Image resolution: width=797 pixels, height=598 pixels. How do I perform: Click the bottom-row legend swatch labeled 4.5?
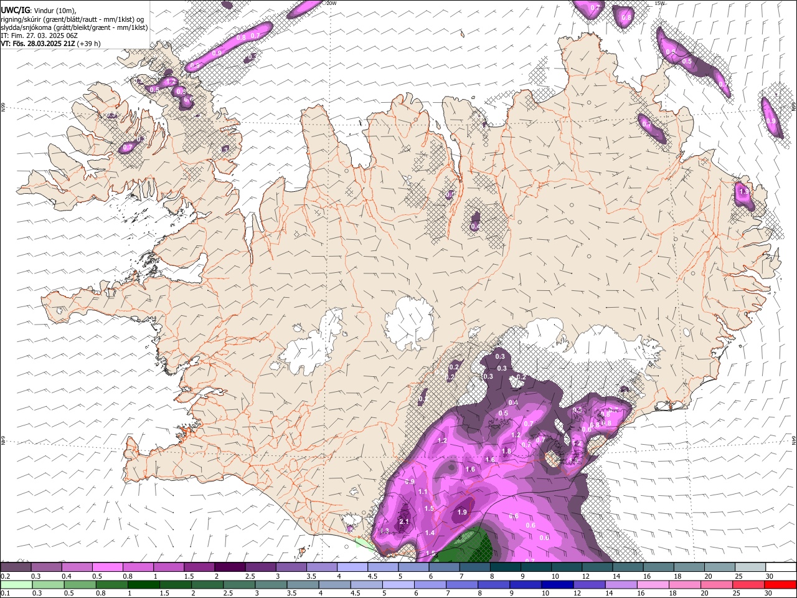367,584
